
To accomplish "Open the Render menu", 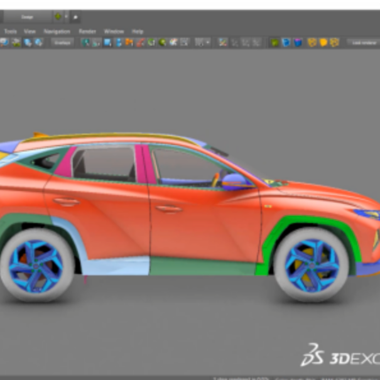I will point(87,31).
